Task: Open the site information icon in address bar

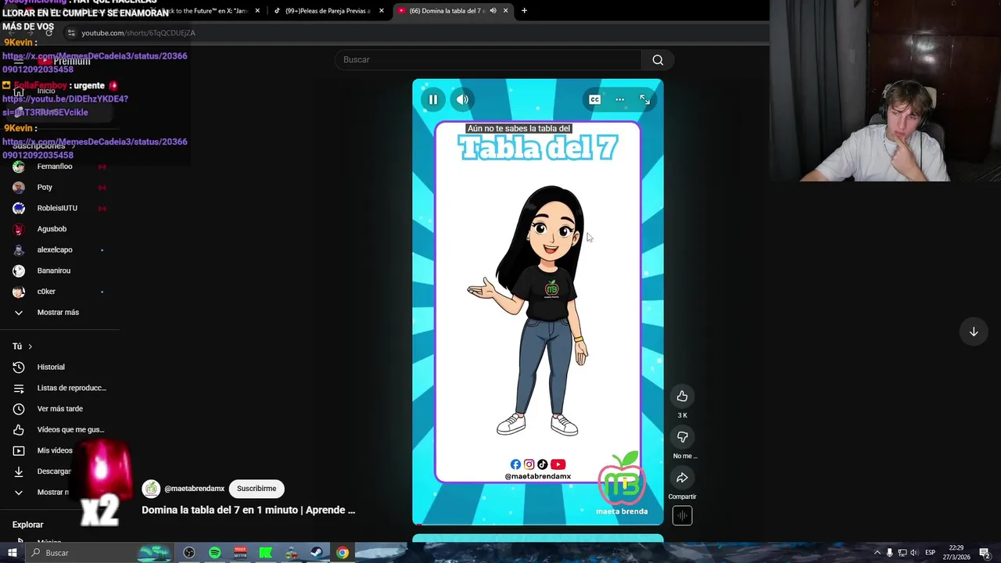Action: click(x=71, y=33)
